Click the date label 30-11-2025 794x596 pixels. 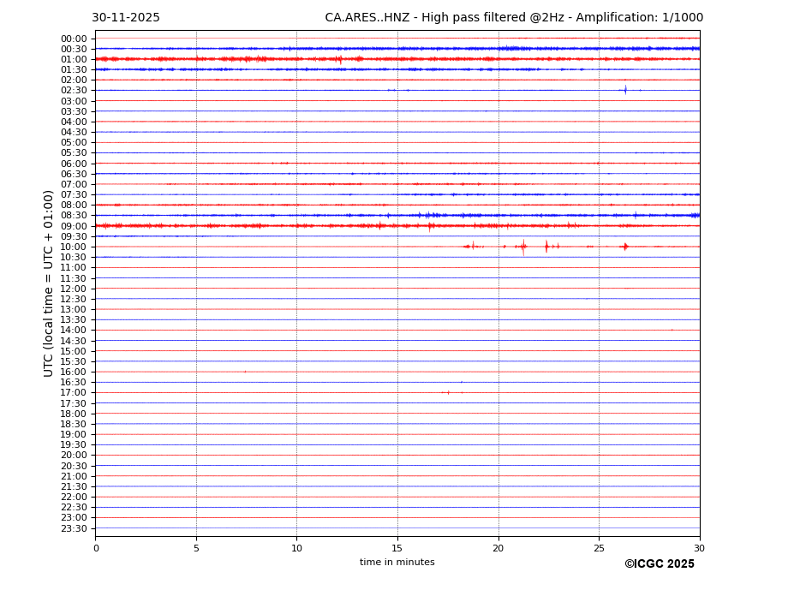tap(126, 18)
